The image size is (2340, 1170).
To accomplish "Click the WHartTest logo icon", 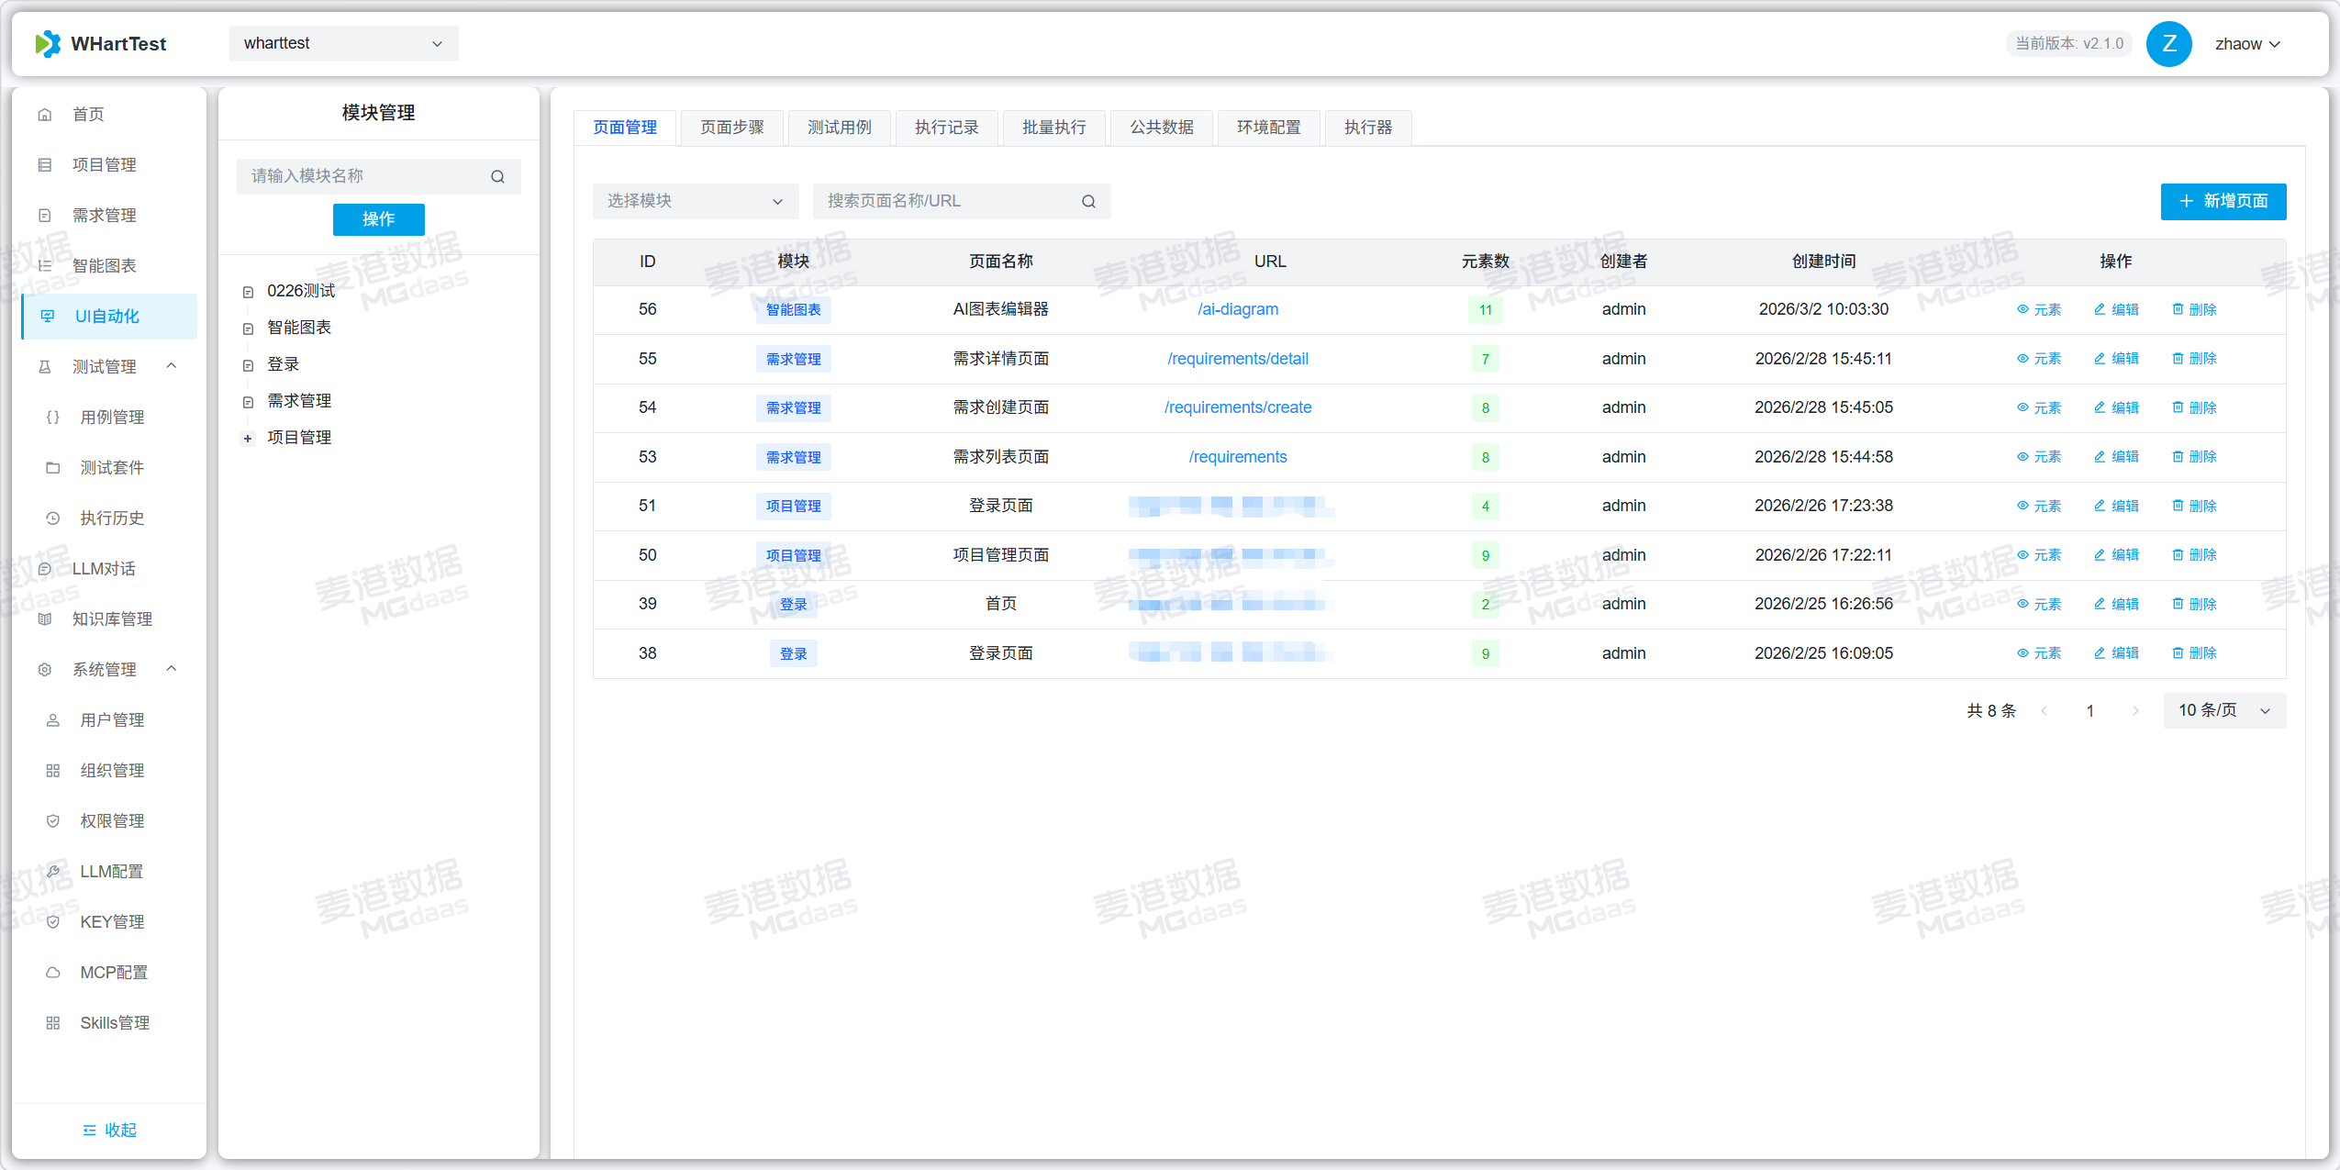I will pos(48,43).
